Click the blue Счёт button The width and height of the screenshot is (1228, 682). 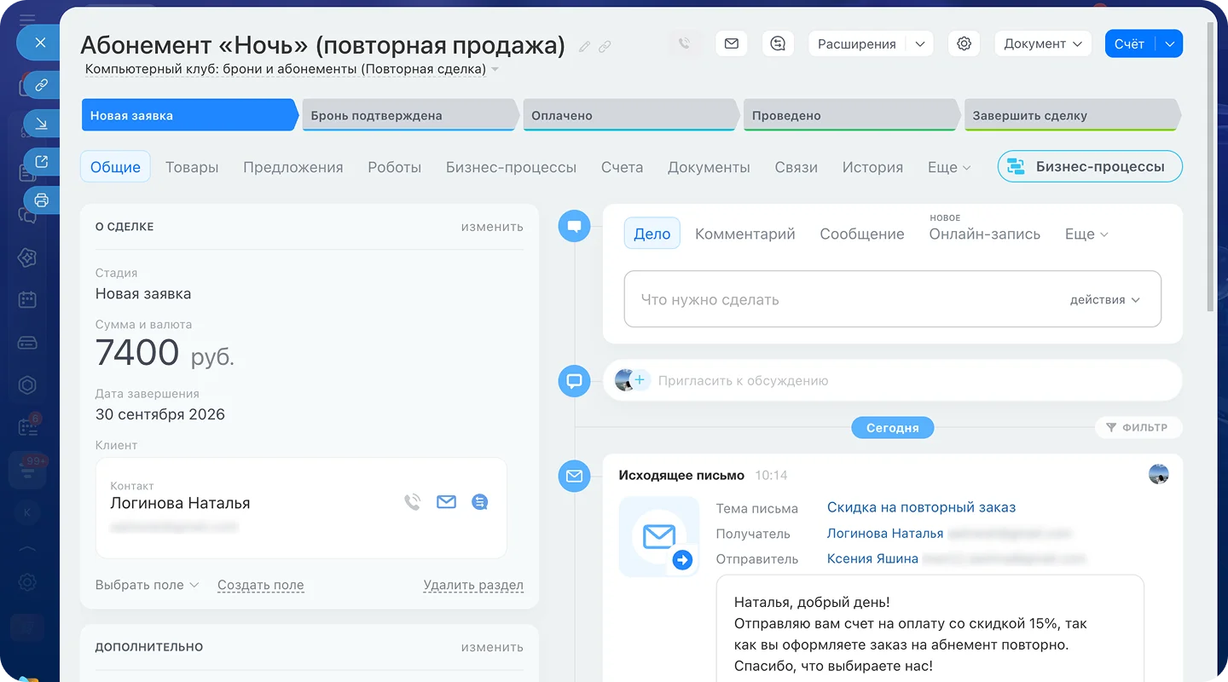pyautogui.click(x=1129, y=43)
